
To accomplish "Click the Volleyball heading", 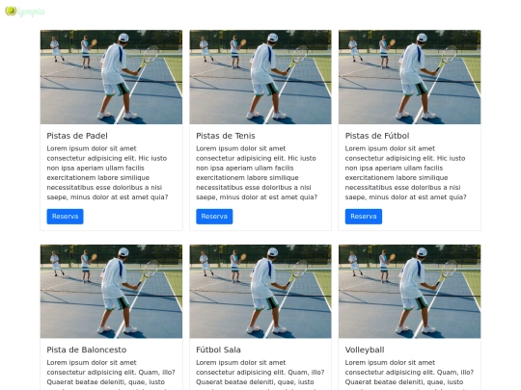I will coord(365,350).
